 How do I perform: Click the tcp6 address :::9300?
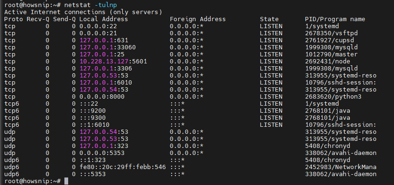click(x=93, y=117)
